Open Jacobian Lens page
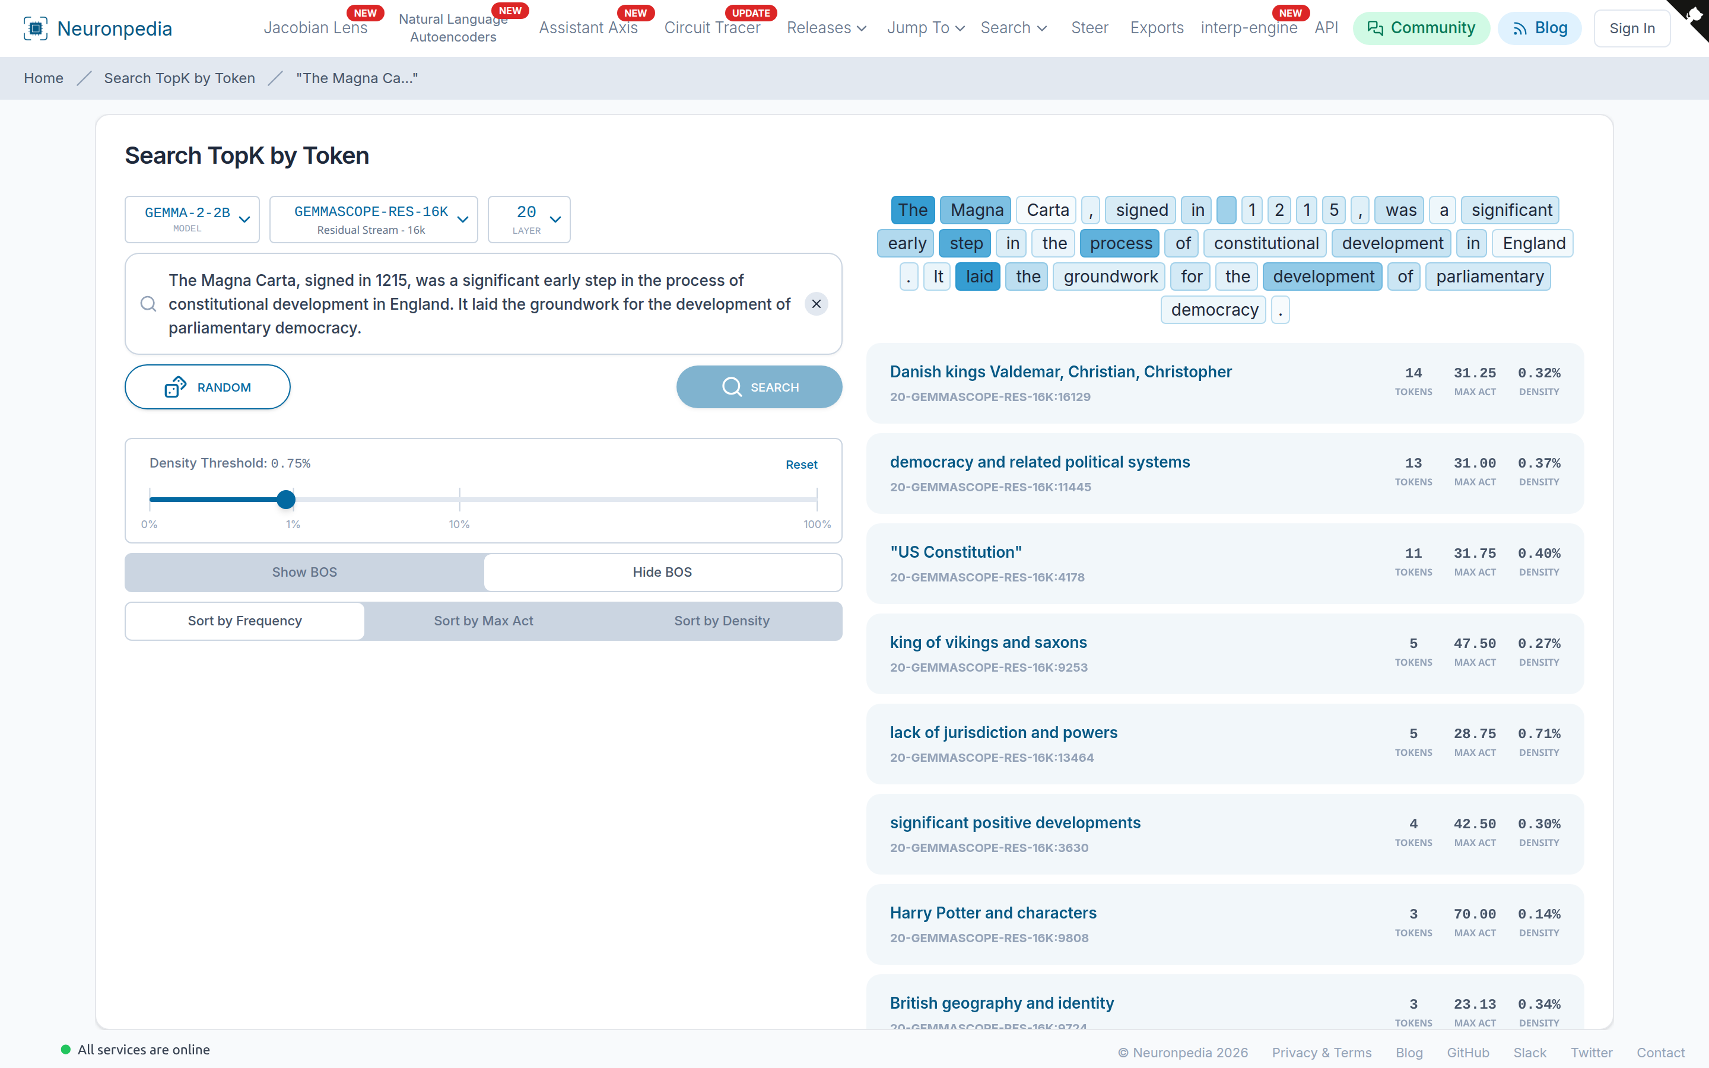Image resolution: width=1709 pixels, height=1068 pixels. tap(316, 28)
